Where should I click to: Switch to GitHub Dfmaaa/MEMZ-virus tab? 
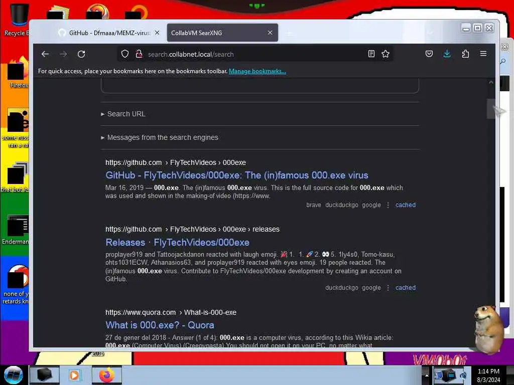point(108,33)
